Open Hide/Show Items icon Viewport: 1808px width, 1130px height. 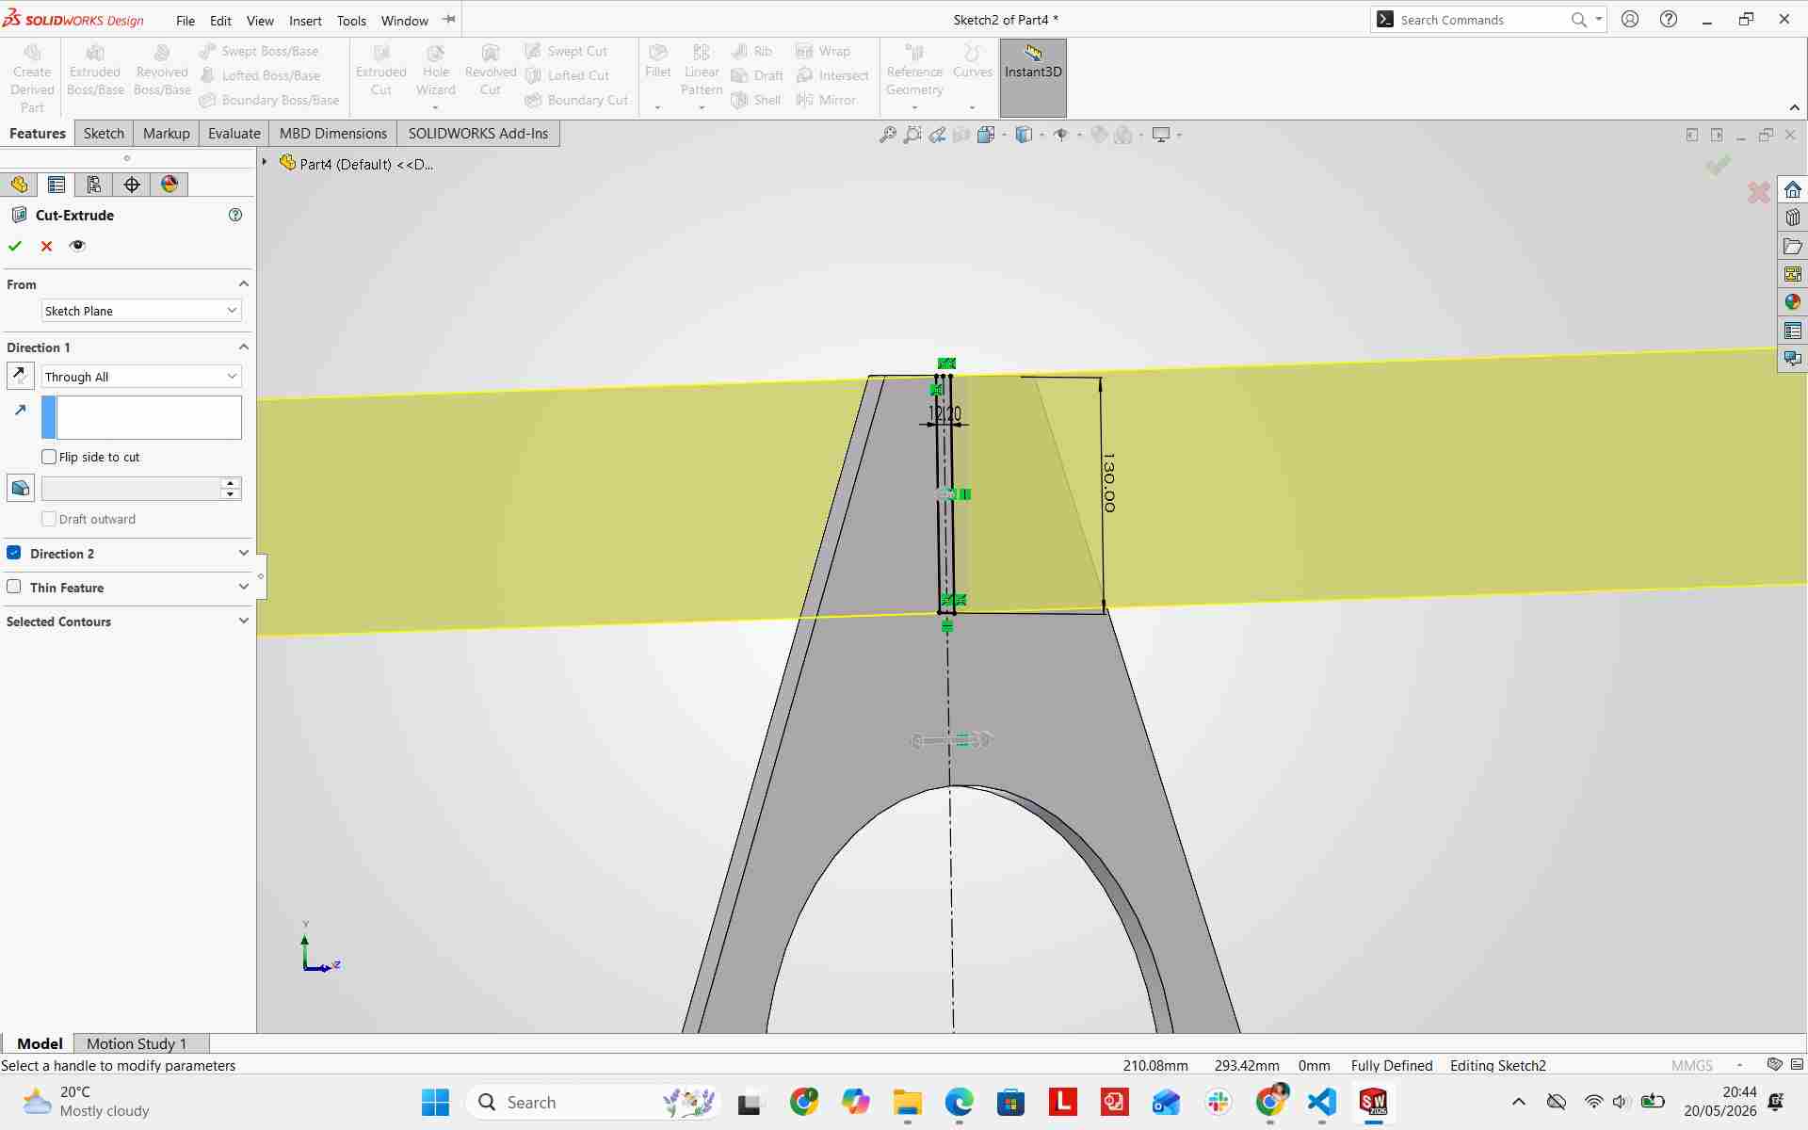(x=1061, y=135)
